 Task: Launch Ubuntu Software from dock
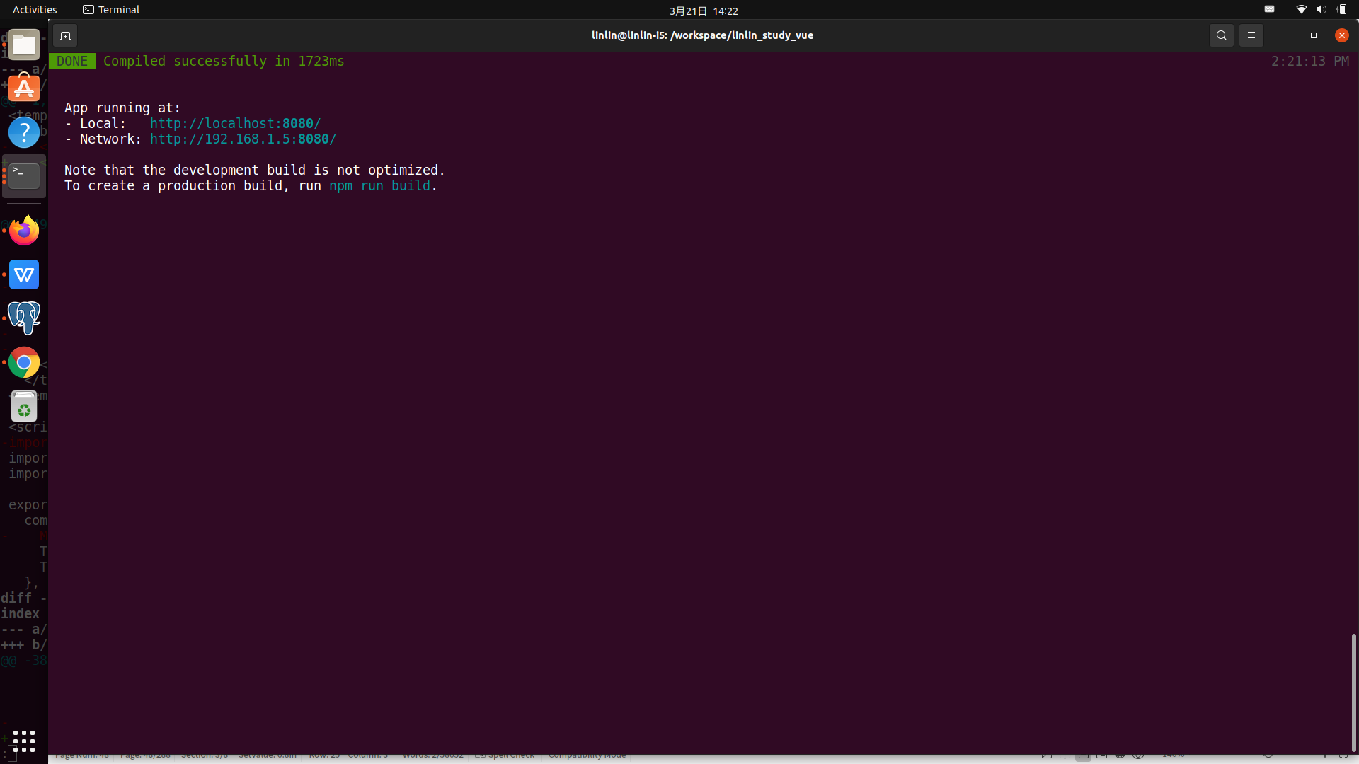tap(24, 88)
